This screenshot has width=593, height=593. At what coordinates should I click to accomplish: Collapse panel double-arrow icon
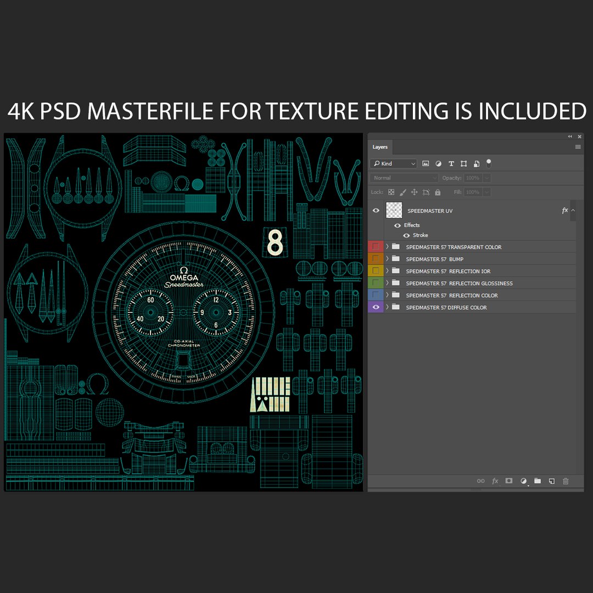click(570, 137)
